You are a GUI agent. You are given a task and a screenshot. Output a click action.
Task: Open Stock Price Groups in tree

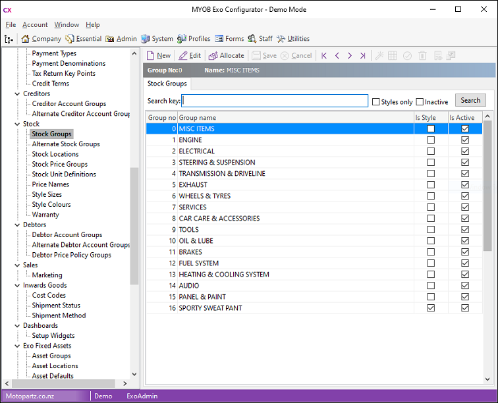[60, 164]
